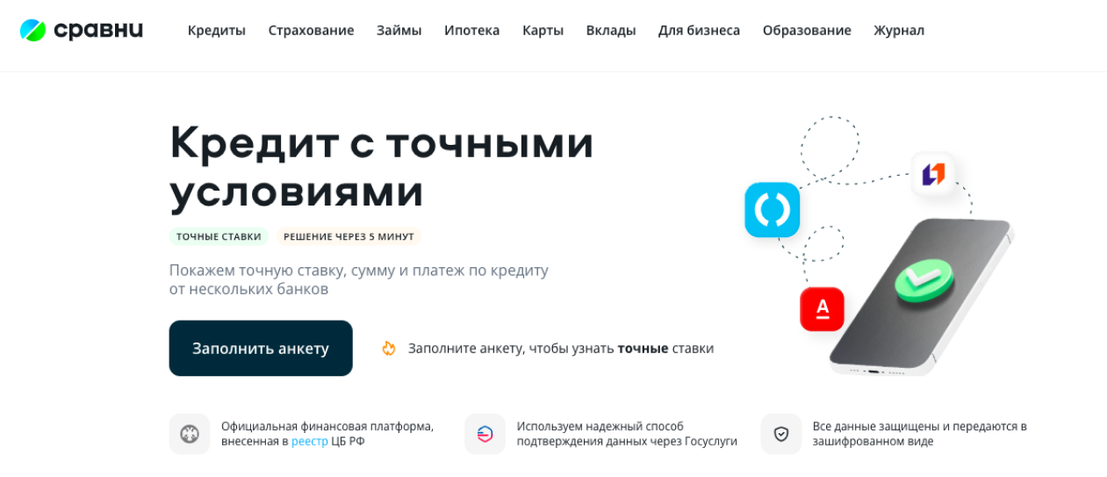This screenshot has height=477, width=1107.
Task: Follow the реестр link
Action: (309, 442)
